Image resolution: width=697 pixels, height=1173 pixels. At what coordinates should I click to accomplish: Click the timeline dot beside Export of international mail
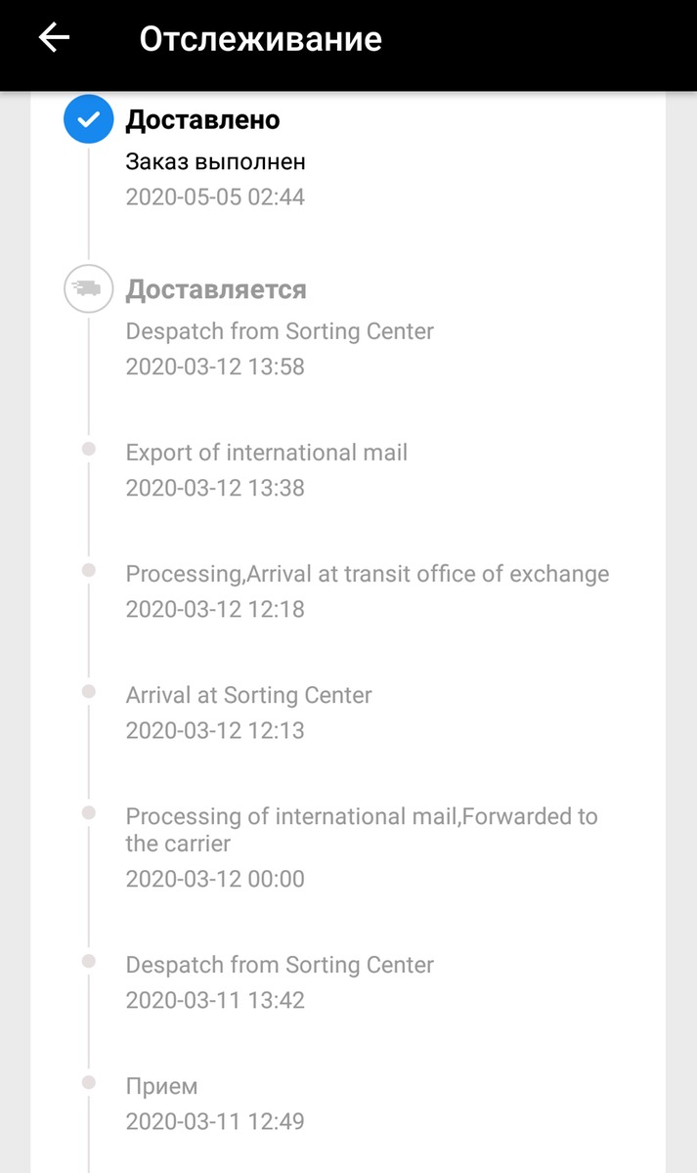coord(89,449)
